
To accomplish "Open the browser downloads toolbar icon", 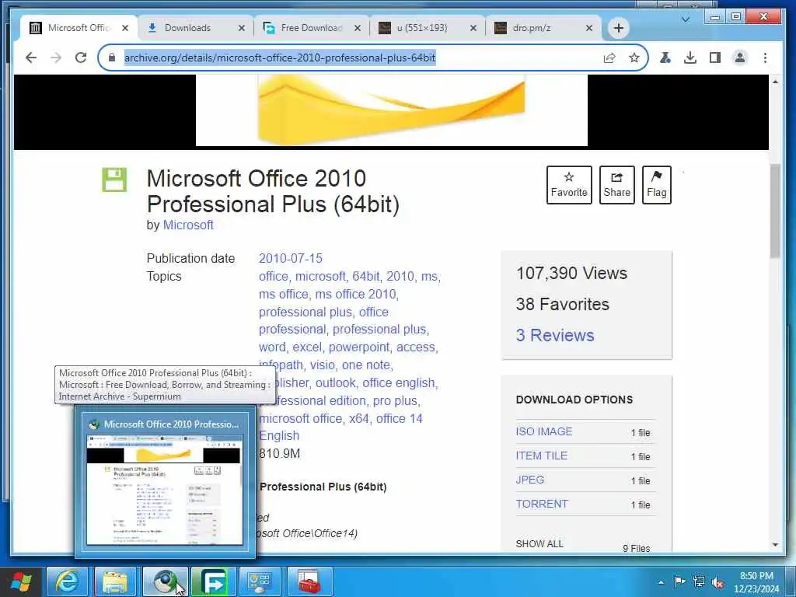I will [690, 58].
